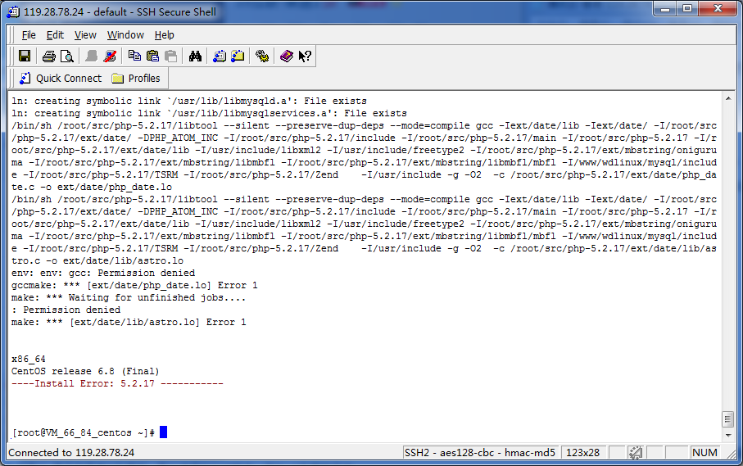Open New File Transfer Window icon

pos(238,57)
